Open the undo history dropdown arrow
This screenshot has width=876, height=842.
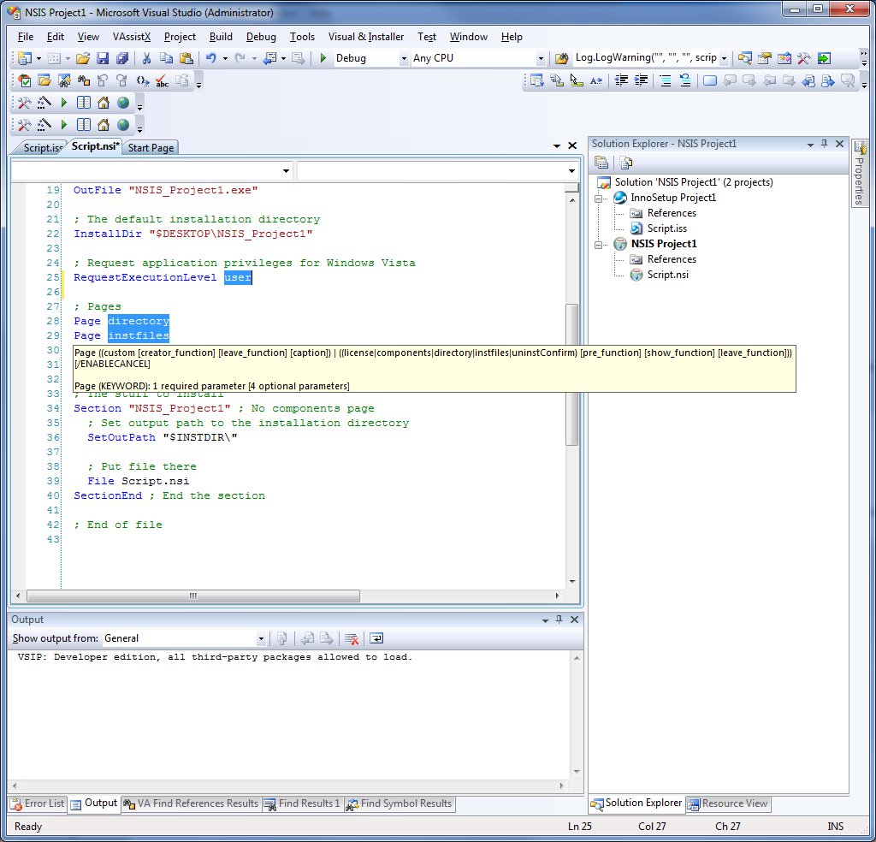[x=225, y=58]
